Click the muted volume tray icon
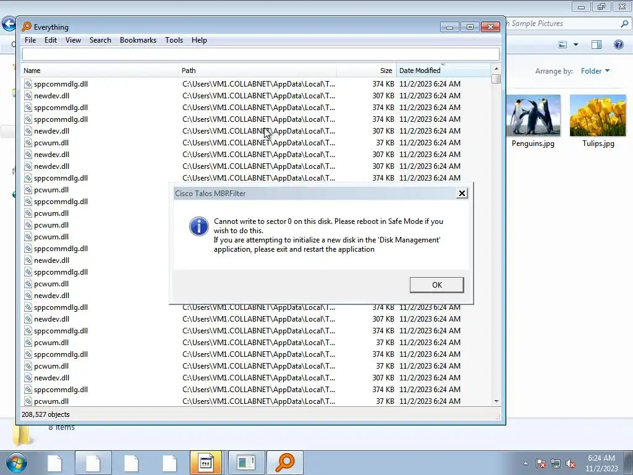This screenshot has height=475, width=633. click(x=571, y=463)
